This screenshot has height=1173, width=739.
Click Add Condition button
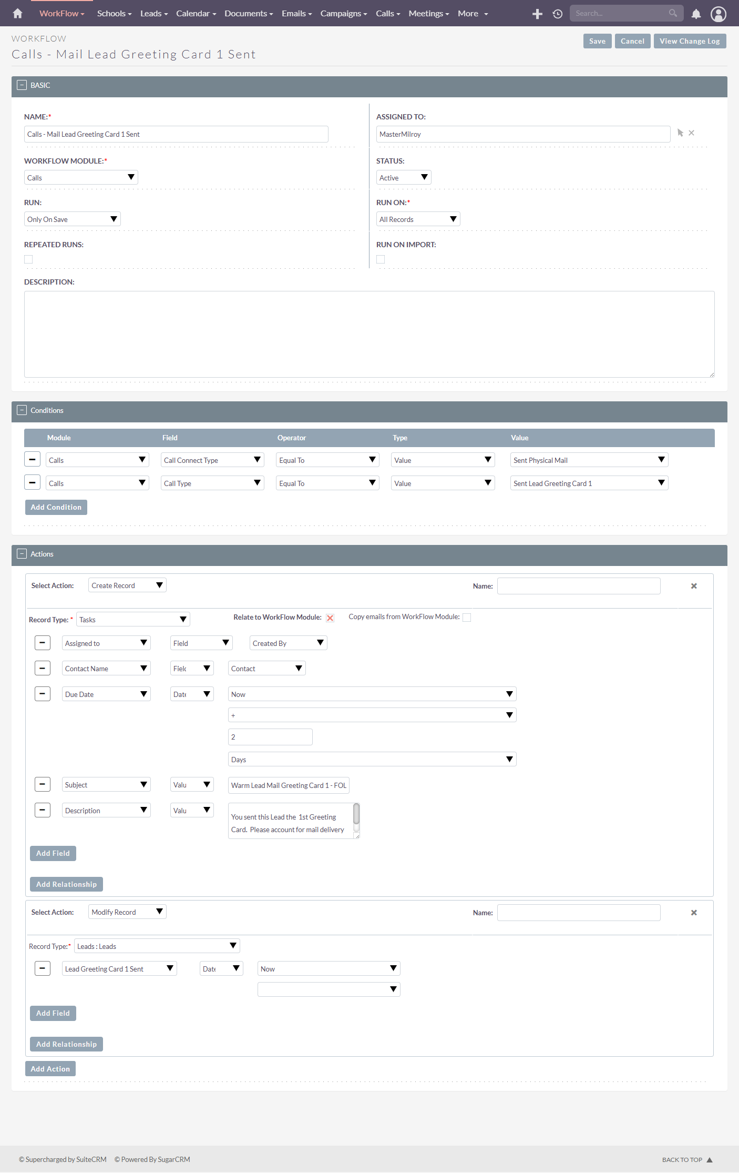tap(56, 507)
